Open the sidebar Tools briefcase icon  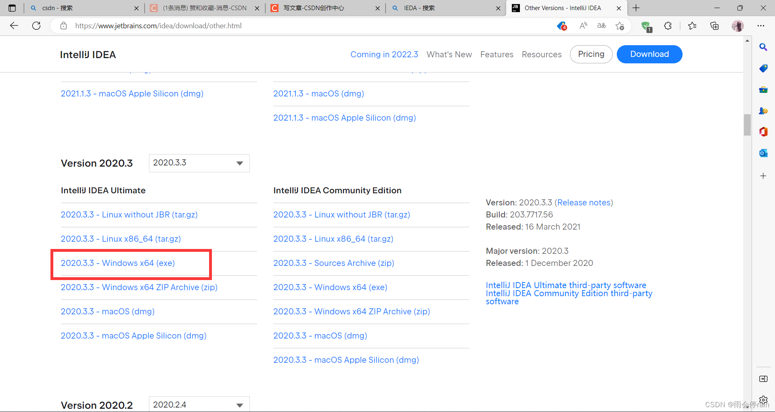pyautogui.click(x=763, y=90)
